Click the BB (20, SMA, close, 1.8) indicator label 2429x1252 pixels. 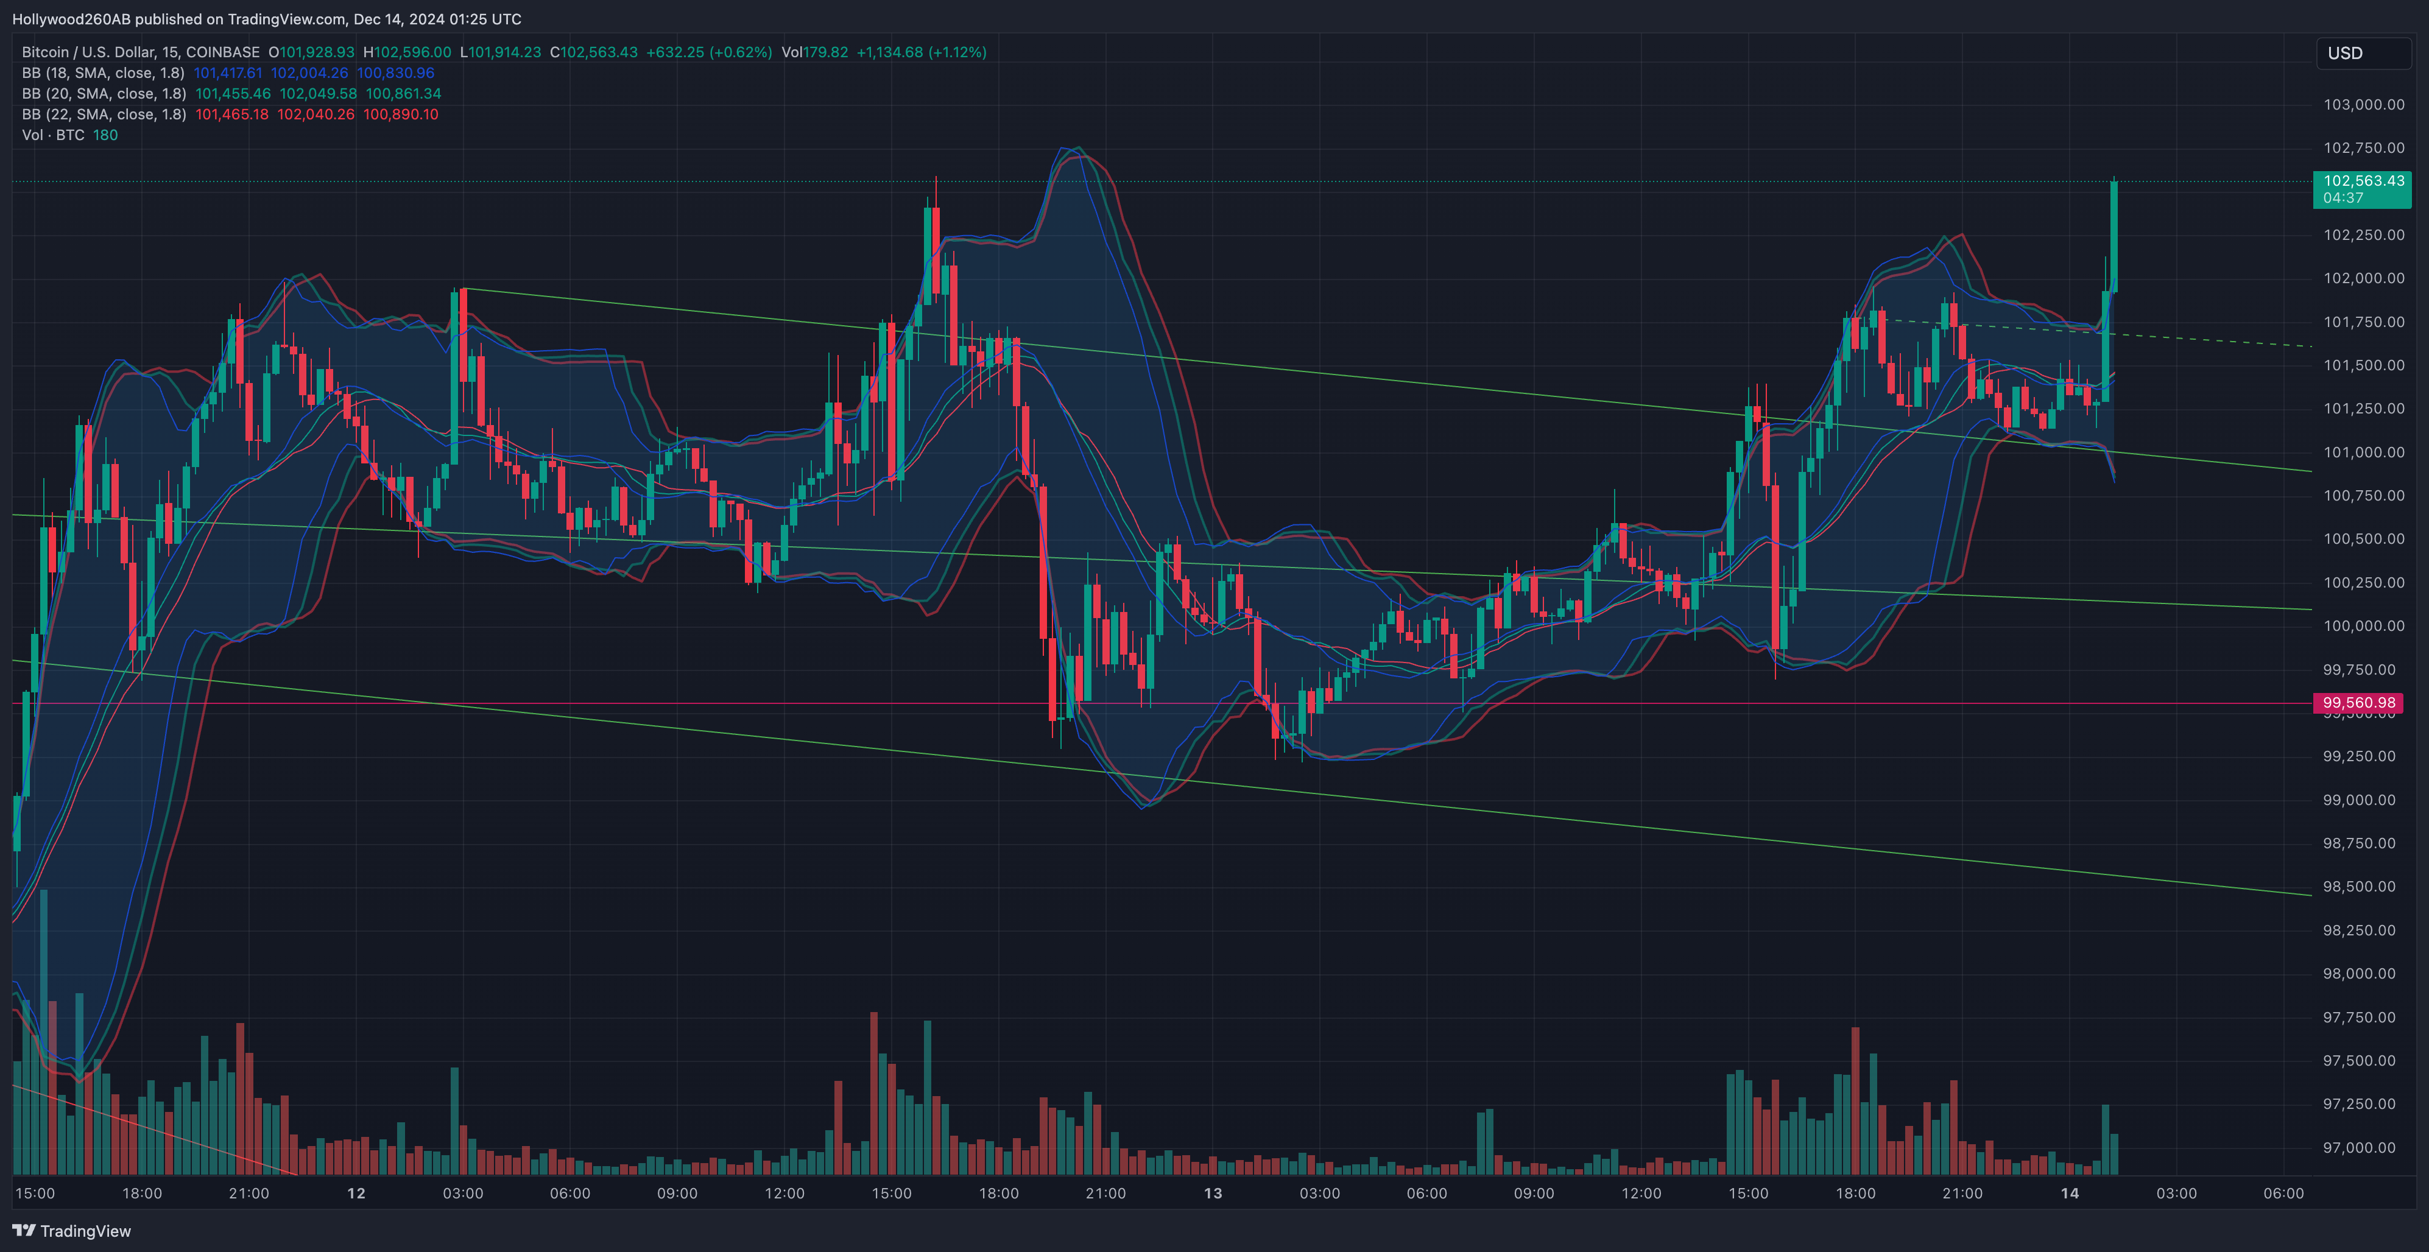(104, 93)
